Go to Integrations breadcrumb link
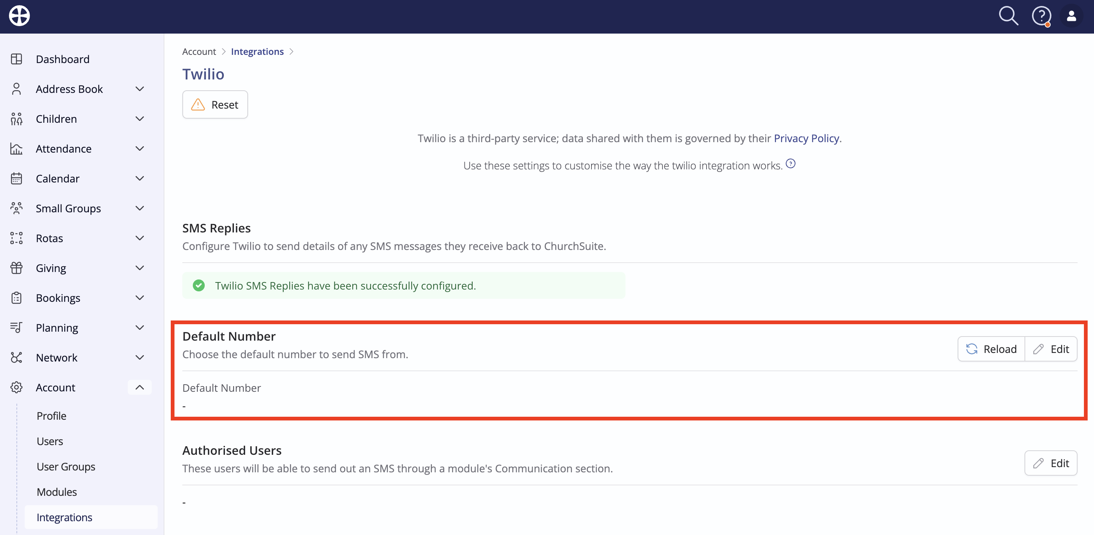Image resolution: width=1094 pixels, height=535 pixels. (257, 51)
